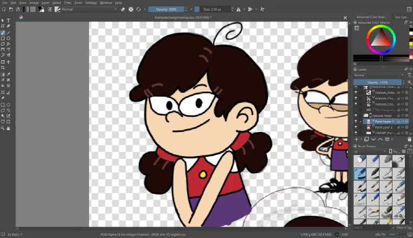This screenshot has height=238, width=413.
Task: Hide the Adelaide folder group layer
Action: pyautogui.click(x=356, y=115)
